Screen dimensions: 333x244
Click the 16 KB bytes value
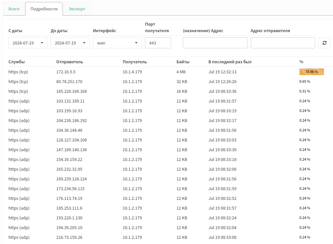coord(182,91)
